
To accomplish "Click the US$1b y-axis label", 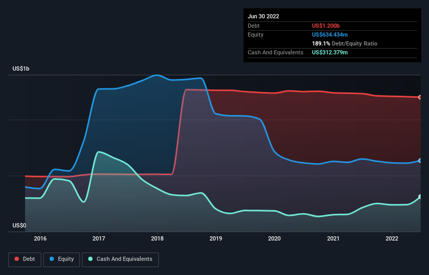I will click(21, 68).
